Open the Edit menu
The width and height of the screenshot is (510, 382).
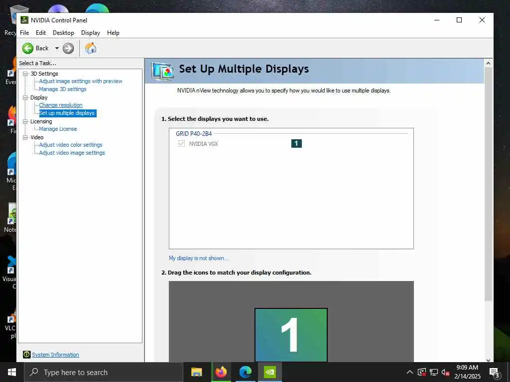(x=41, y=33)
